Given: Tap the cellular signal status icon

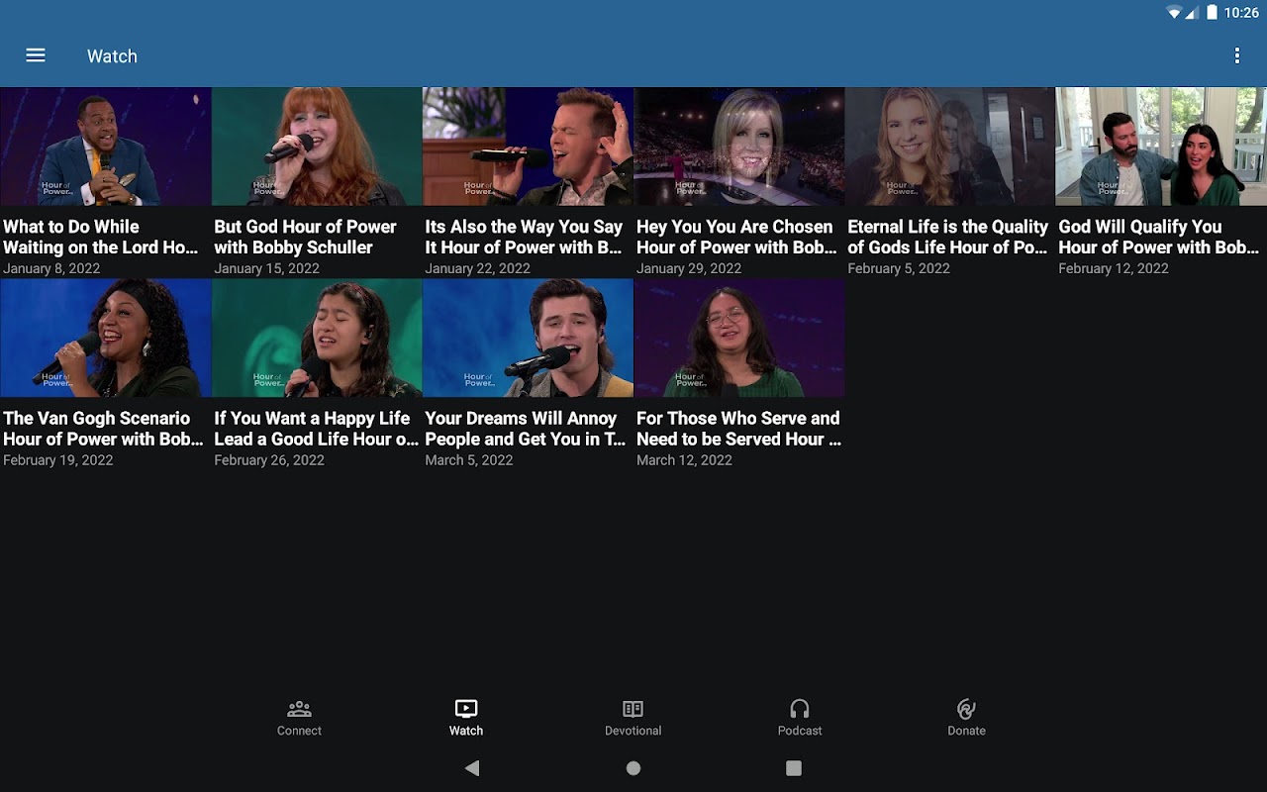Looking at the screenshot, I should click(x=1193, y=13).
